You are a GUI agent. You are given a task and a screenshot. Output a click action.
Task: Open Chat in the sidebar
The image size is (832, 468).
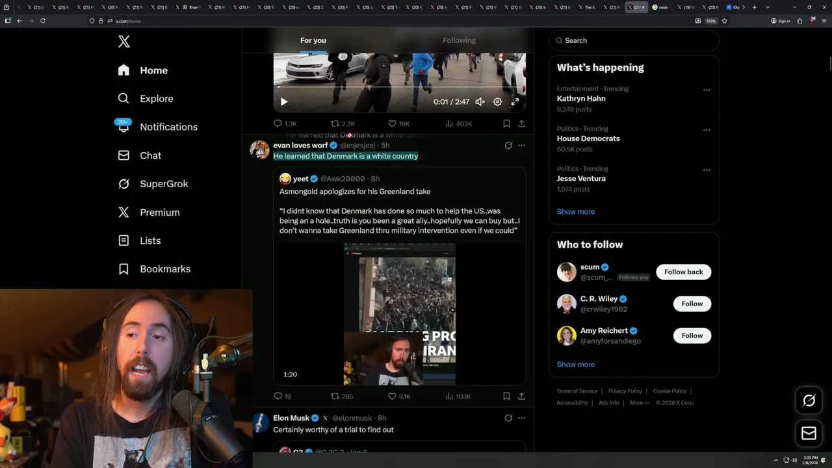pos(139,155)
